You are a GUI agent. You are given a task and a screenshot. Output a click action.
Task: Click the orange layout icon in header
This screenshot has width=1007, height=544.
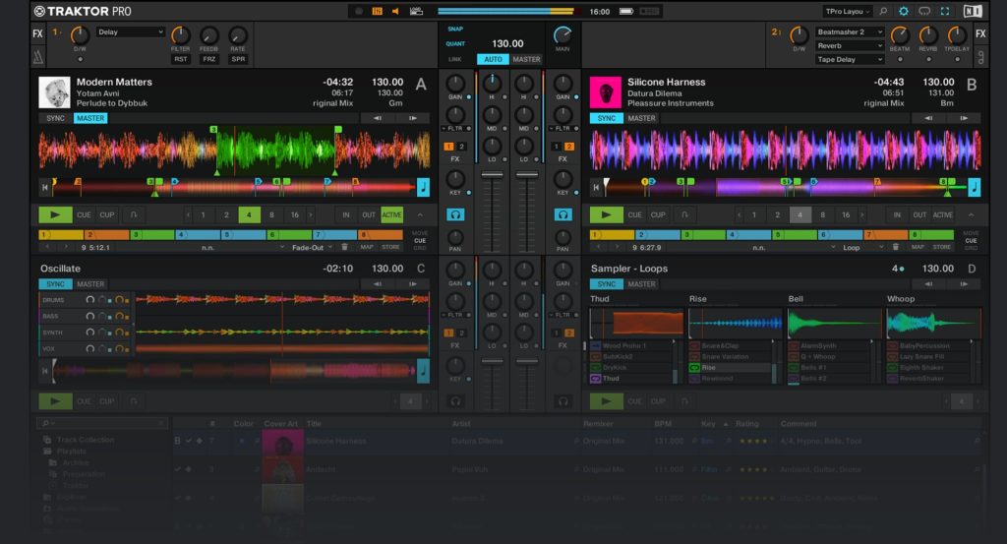377,11
